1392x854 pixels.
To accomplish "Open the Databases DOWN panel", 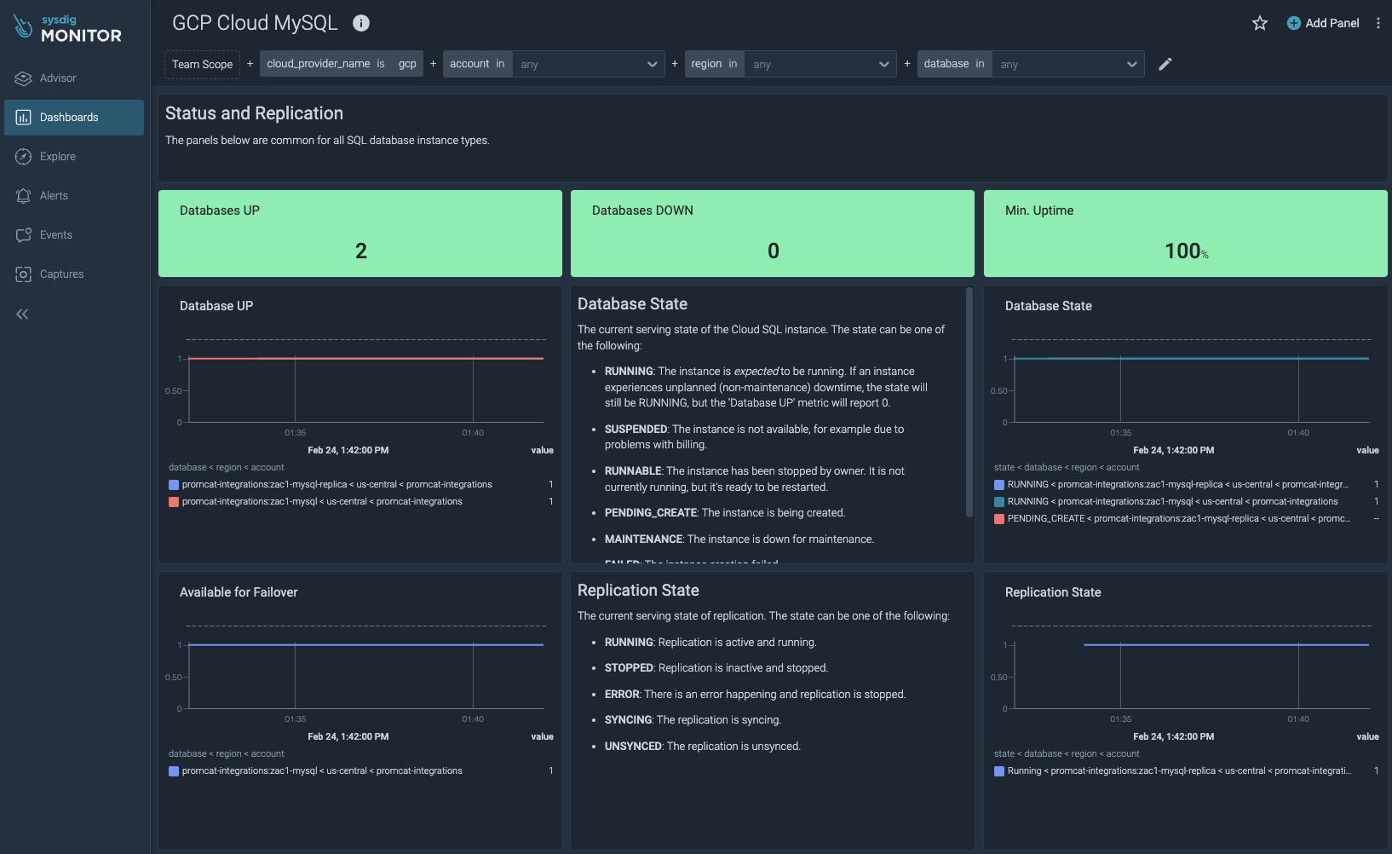I will 773,234.
